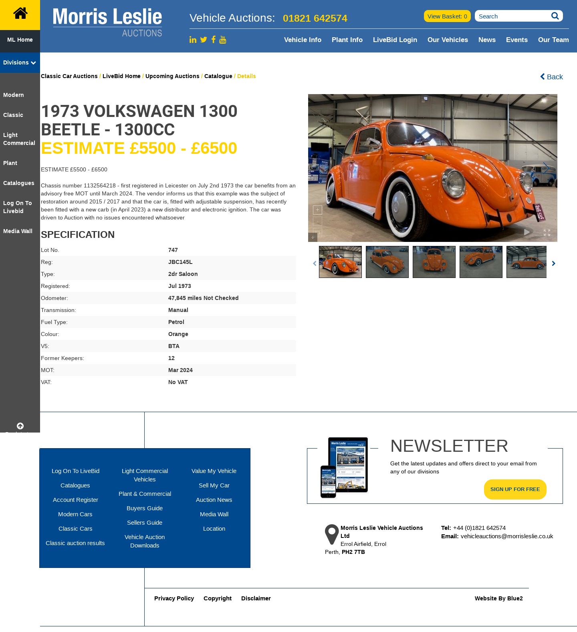Select the fourth Beetle thumbnail
This screenshot has width=577, height=632.
click(x=481, y=262)
